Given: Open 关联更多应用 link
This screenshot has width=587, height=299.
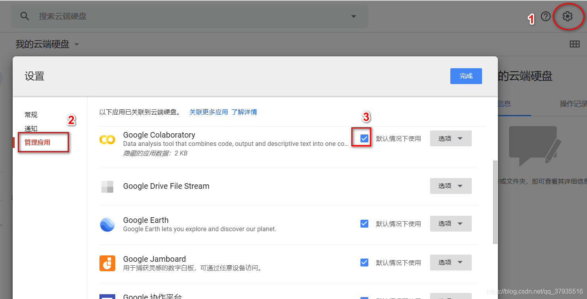Looking at the screenshot, I should coord(209,112).
